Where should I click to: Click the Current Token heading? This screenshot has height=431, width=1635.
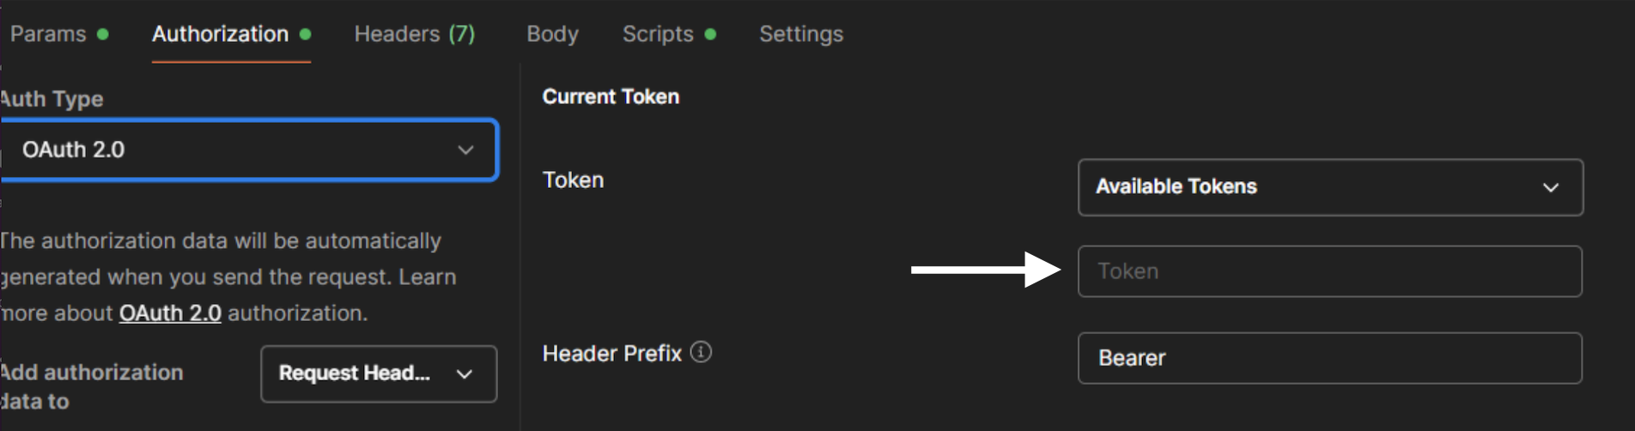(611, 96)
